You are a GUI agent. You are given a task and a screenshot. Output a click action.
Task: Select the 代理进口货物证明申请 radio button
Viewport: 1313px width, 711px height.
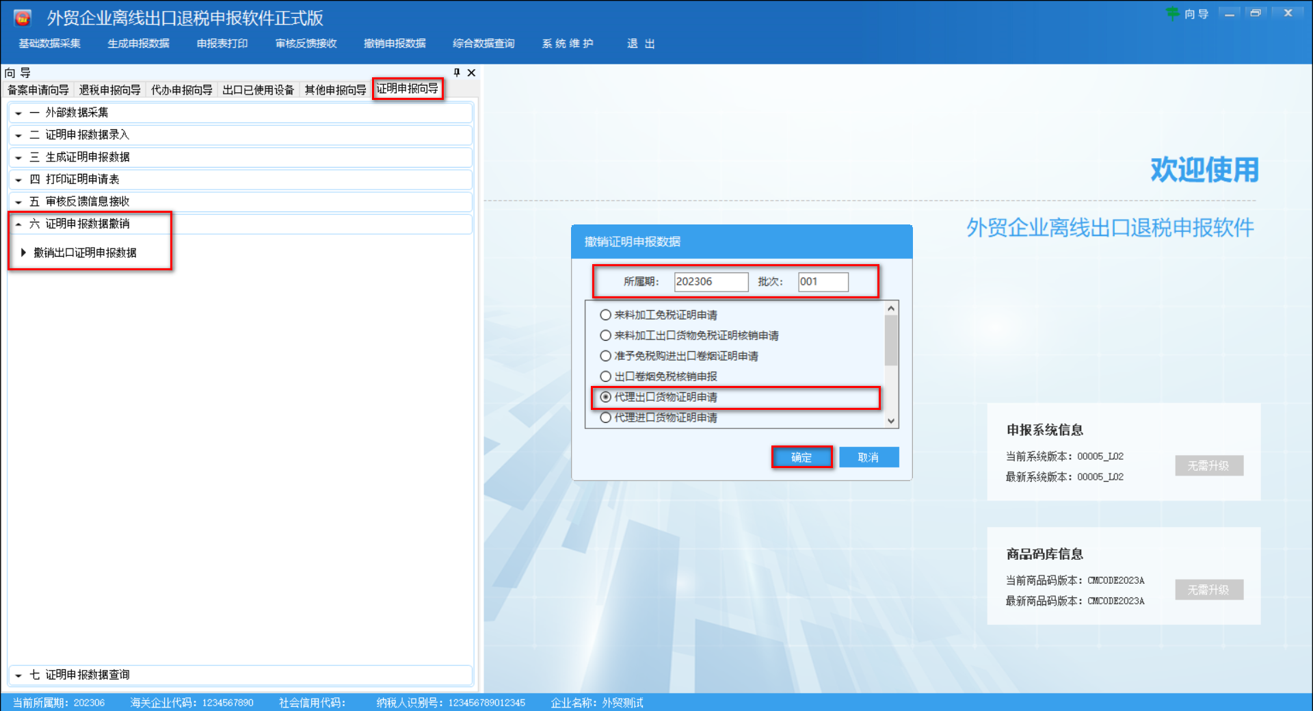(x=606, y=417)
